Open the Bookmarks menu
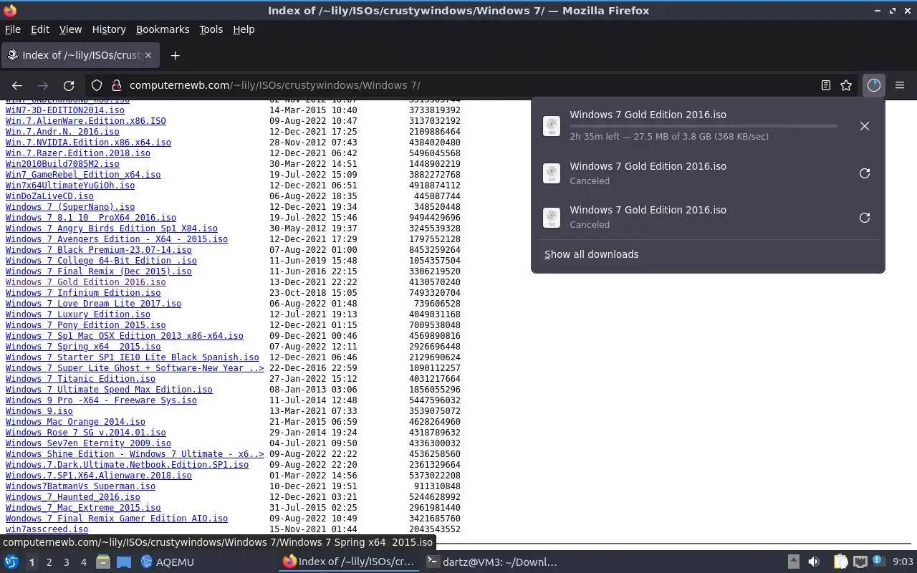The width and height of the screenshot is (917, 573). point(163,29)
